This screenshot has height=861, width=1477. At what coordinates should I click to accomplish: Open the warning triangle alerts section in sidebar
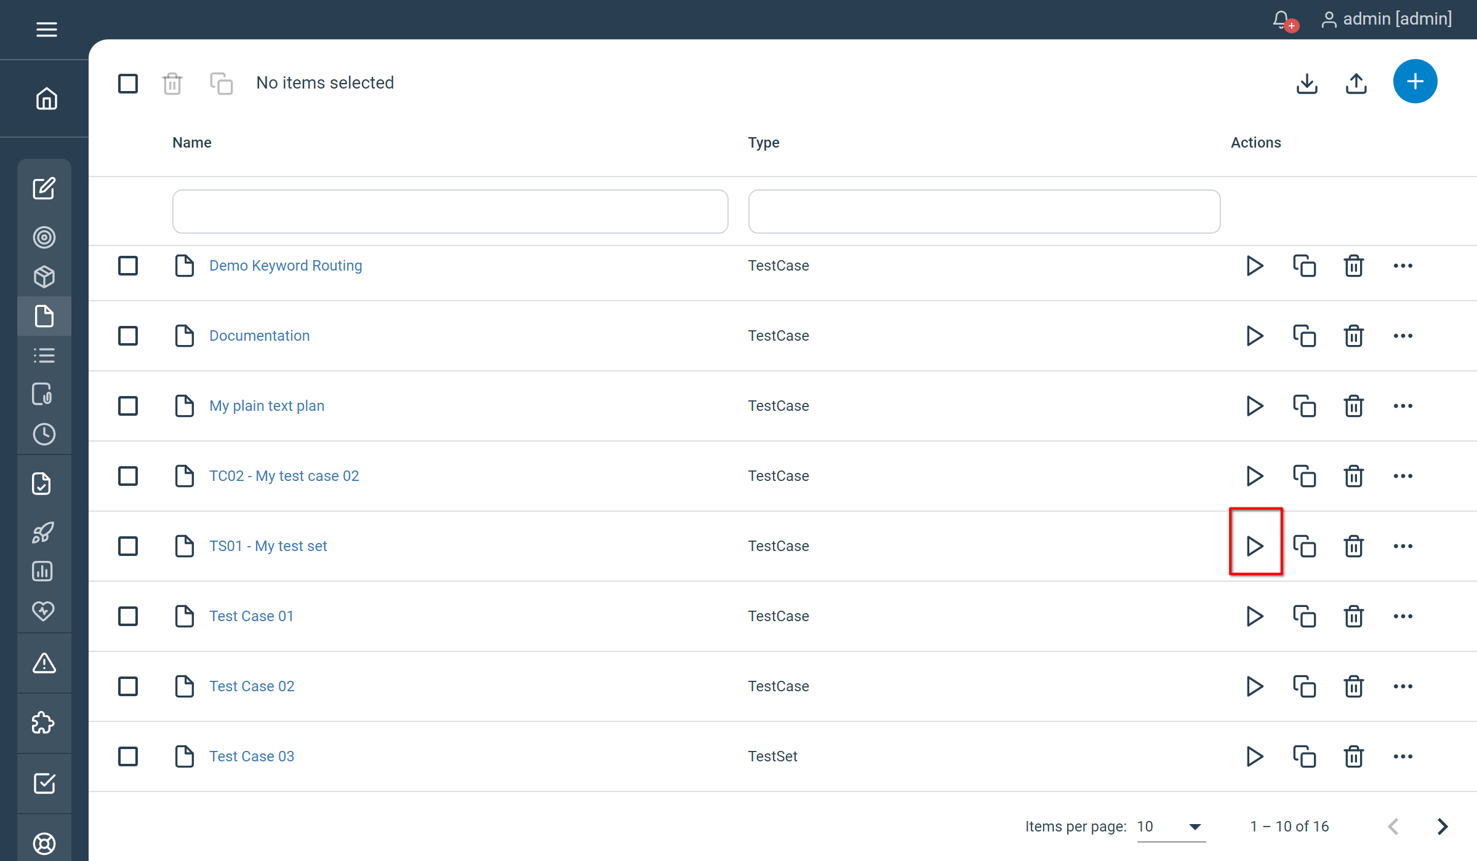(x=44, y=663)
